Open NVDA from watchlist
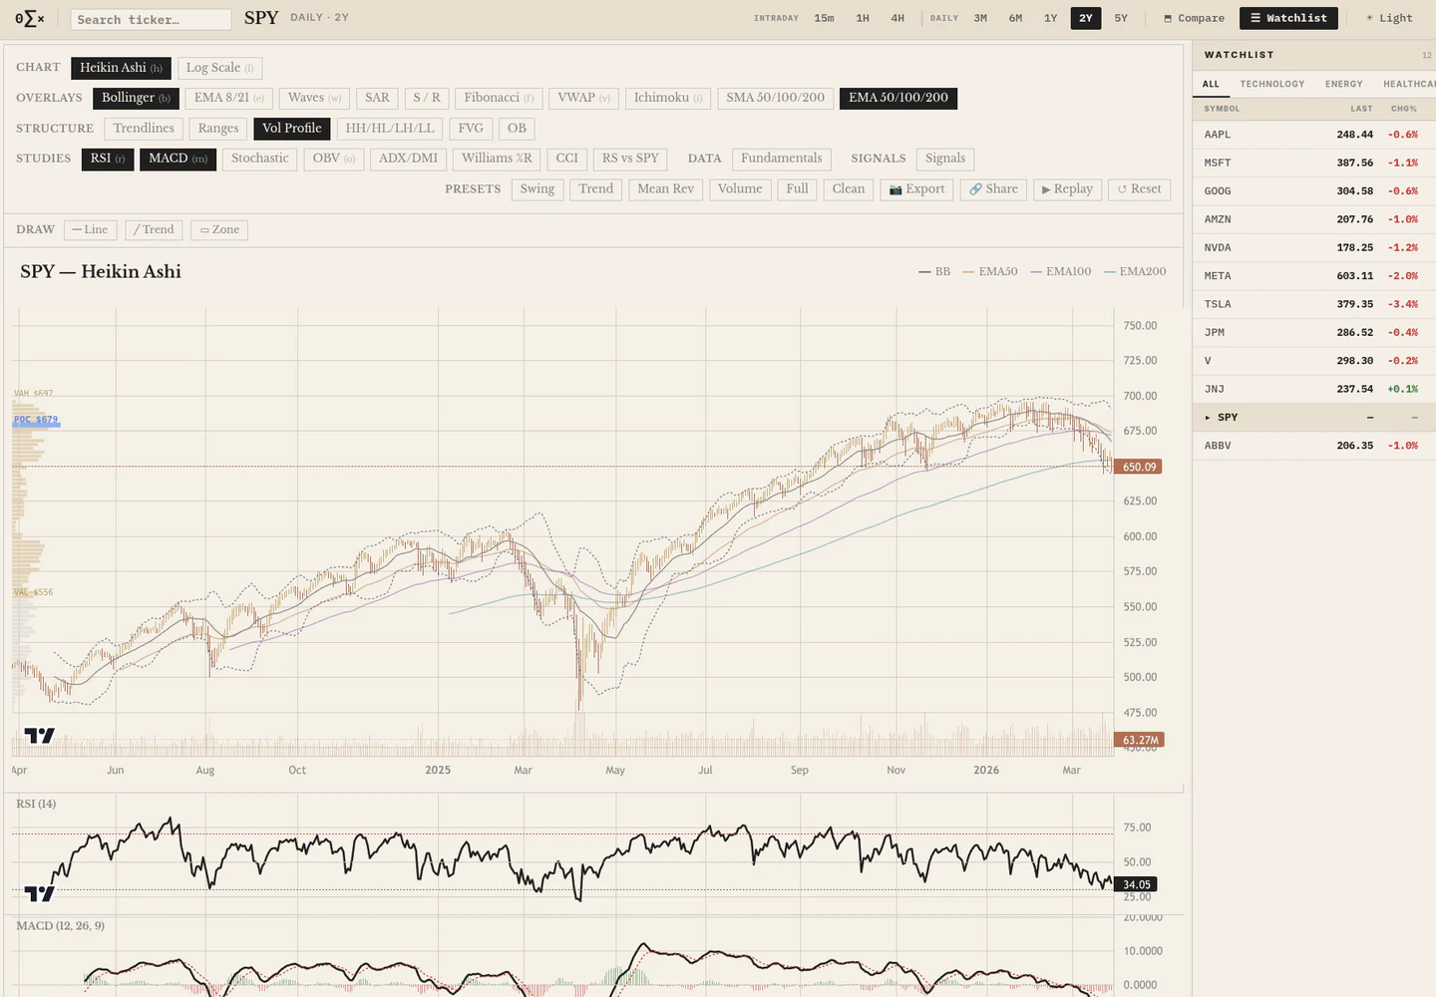Viewport: 1436px width, 997px height. 1314,247
